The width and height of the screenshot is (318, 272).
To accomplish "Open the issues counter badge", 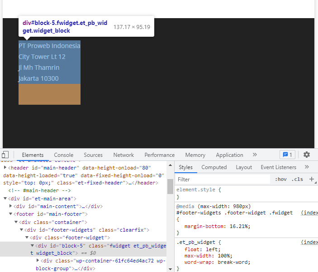I will pyautogui.click(x=287, y=155).
